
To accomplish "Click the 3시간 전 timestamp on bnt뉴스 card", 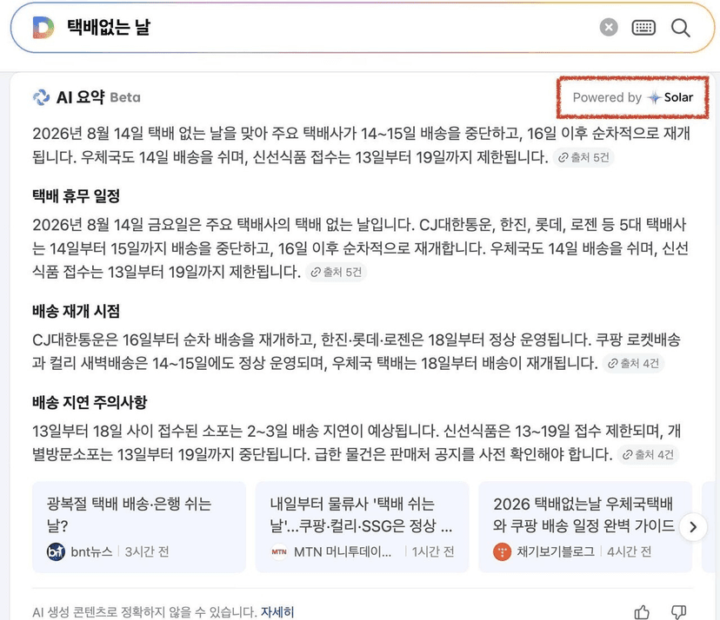I will pyautogui.click(x=147, y=551).
